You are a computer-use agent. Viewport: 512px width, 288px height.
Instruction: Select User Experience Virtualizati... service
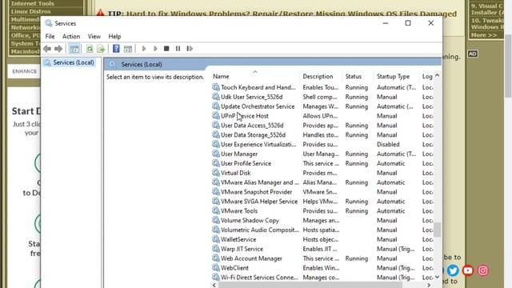(258, 144)
